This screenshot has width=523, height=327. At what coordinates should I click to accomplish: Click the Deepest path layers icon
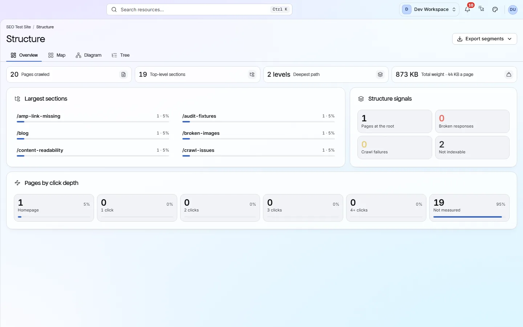click(x=380, y=74)
